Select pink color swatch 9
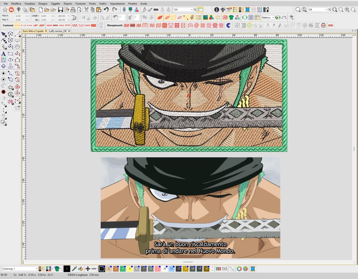This screenshot has width=358, height=279. [x=158, y=269]
